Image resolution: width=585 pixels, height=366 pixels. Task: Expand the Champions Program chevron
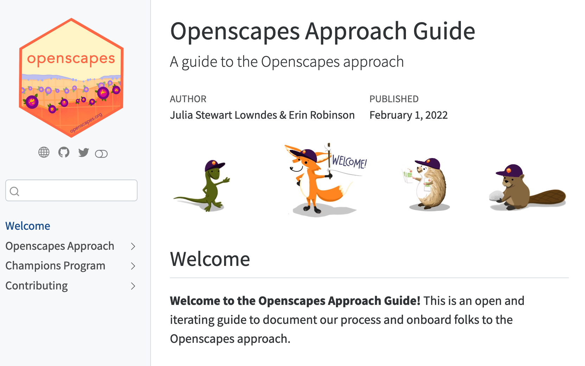[x=133, y=266]
